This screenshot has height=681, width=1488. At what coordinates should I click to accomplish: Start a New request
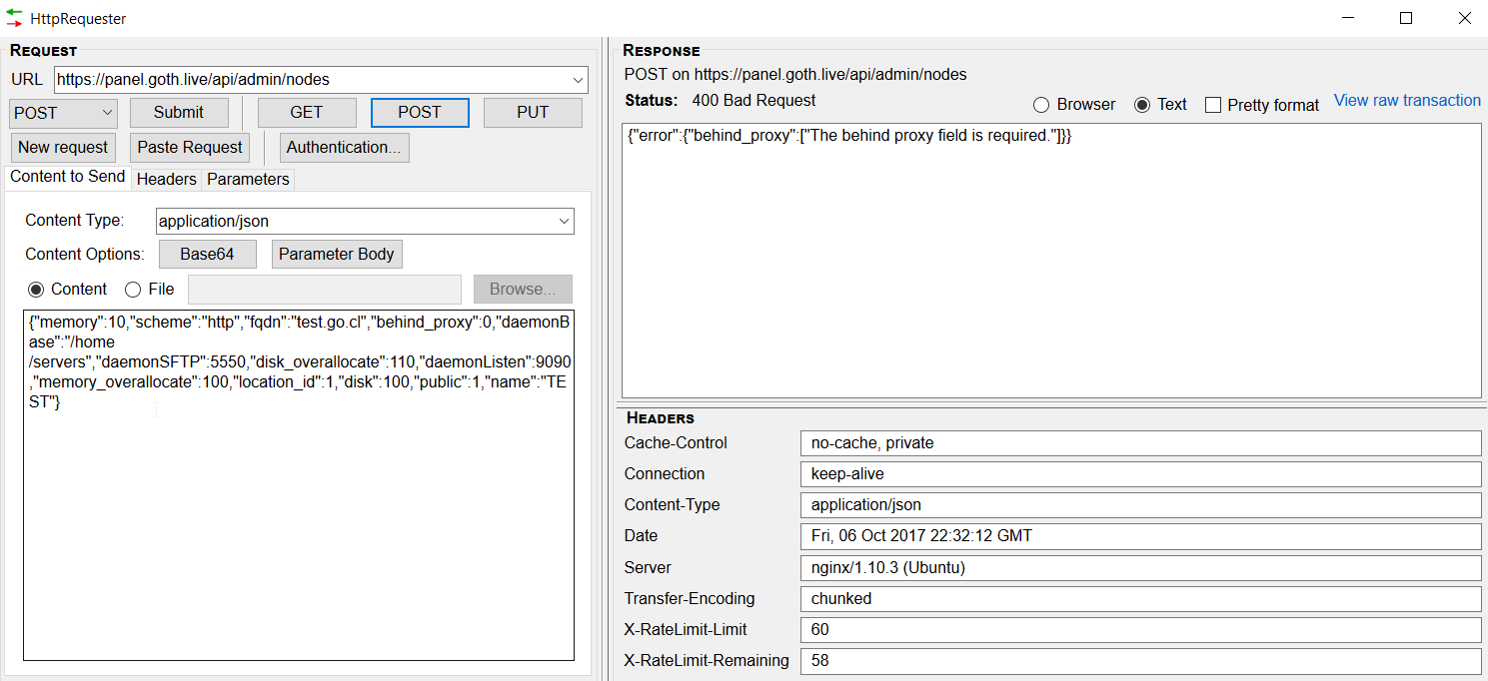point(63,147)
